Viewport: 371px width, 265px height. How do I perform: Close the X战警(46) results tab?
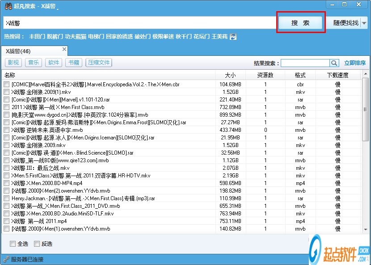(x=64, y=49)
